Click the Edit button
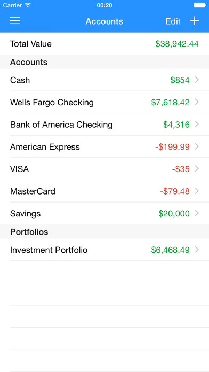Viewport: 209px width, 372px height. [x=173, y=21]
